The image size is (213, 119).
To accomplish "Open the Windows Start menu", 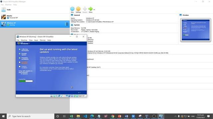I will pyautogui.click(x=3, y=116).
